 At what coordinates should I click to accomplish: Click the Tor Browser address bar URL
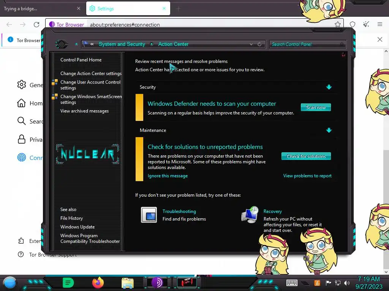coord(125,25)
